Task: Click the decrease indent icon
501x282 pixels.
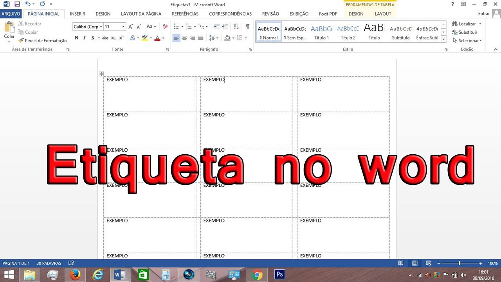Action: point(216,27)
